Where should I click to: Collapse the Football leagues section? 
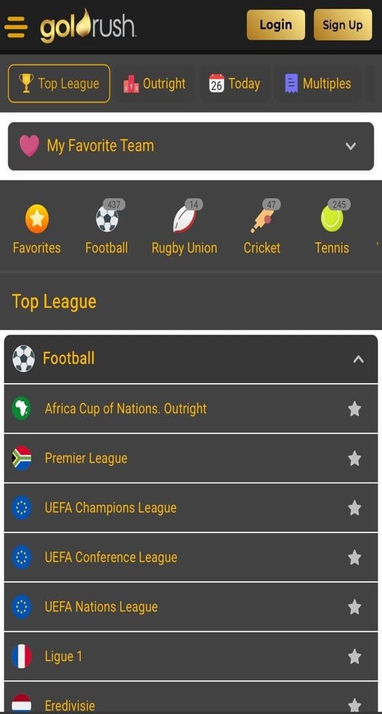pos(358,358)
